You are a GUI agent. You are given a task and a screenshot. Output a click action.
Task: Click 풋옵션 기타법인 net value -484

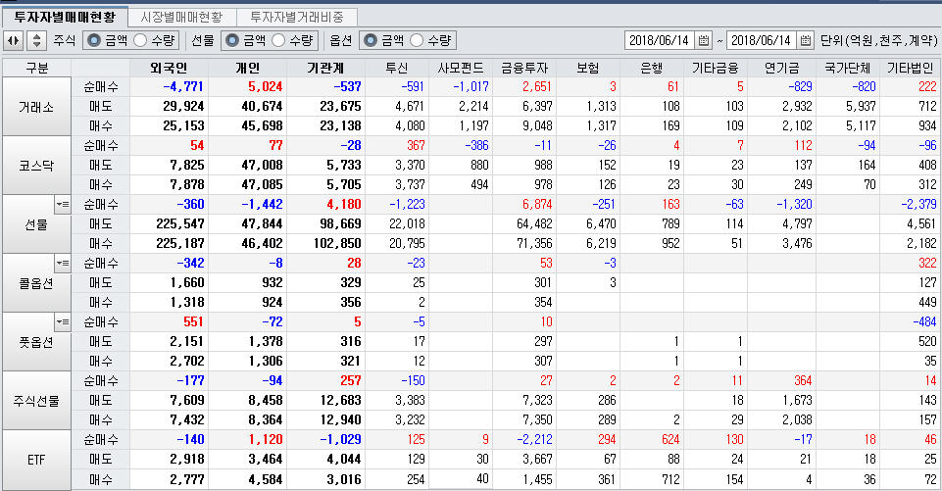coord(924,322)
